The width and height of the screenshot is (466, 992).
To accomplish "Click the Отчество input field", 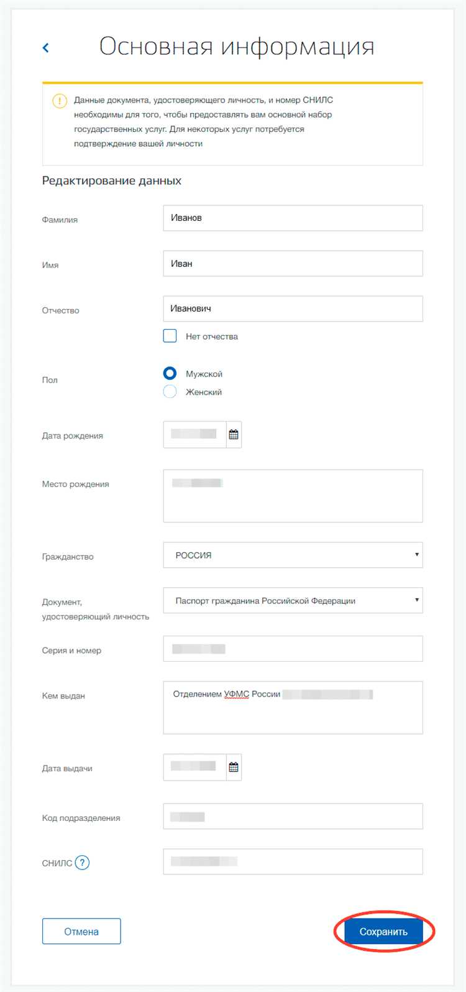I will [293, 308].
